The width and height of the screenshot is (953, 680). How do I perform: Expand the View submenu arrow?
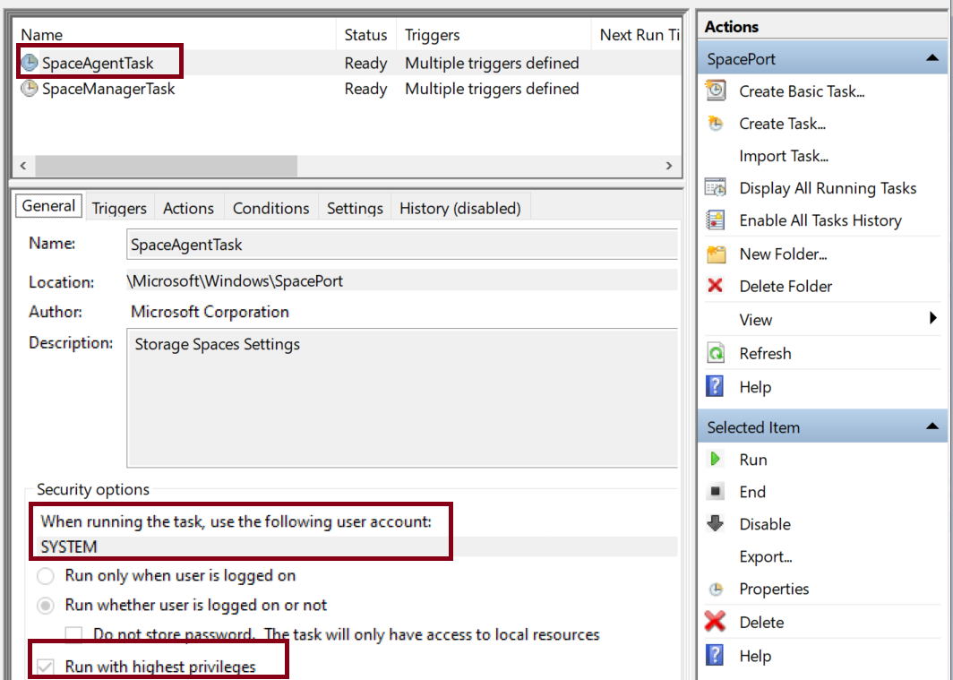point(932,319)
